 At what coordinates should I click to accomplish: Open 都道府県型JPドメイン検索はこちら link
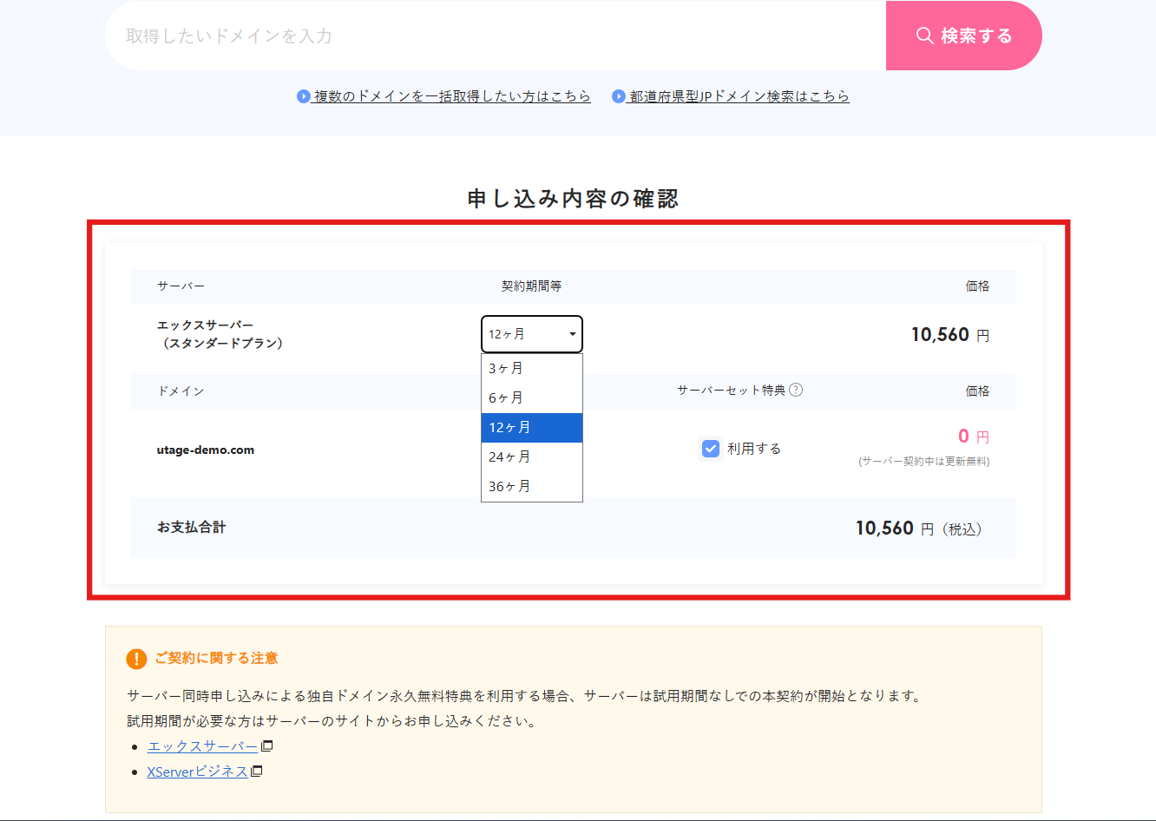click(739, 96)
